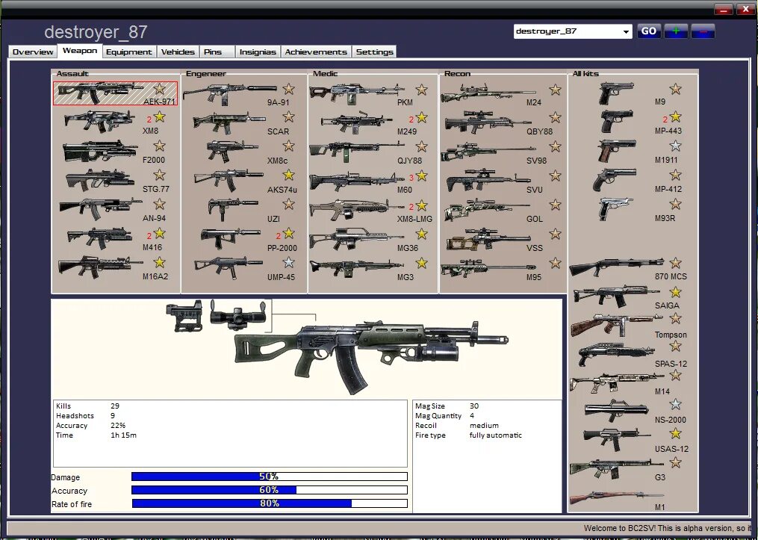Viewport: 758px width, 540px height.
Task: Open the Insignias tab
Action: point(258,52)
